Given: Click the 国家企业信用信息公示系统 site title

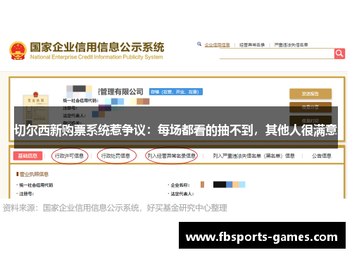Looking at the screenshot, I should pyautogui.click(x=97, y=47).
